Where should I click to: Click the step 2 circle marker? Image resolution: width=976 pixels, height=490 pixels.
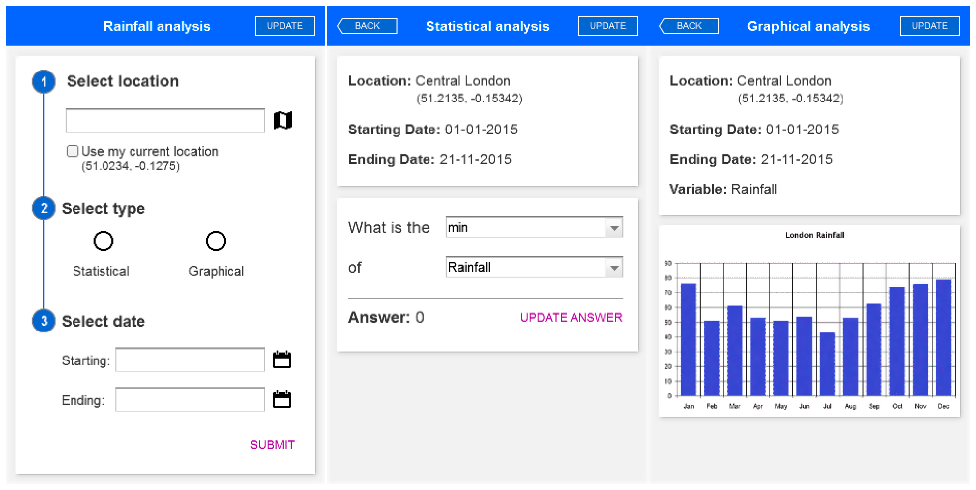click(x=44, y=208)
